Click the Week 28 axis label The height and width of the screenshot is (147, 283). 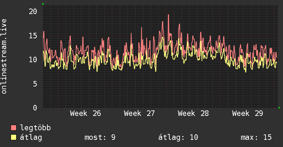(x=193, y=113)
